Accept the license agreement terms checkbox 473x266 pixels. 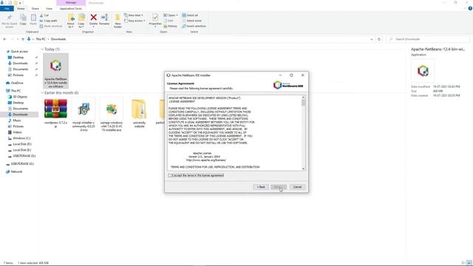tap(170, 175)
